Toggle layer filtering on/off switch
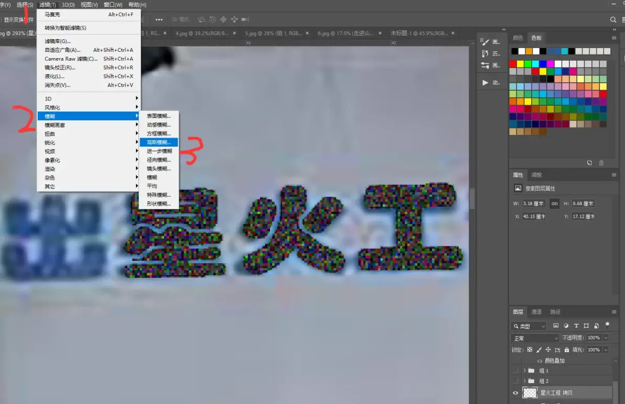Screen dimensions: 625x404 coord(608,325)
